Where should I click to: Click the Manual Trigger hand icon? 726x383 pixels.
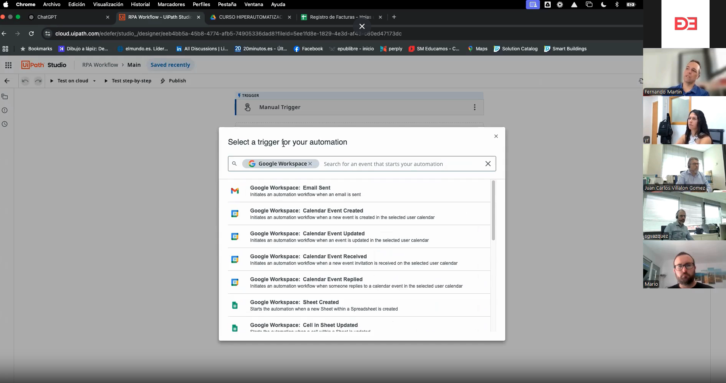pyautogui.click(x=247, y=107)
